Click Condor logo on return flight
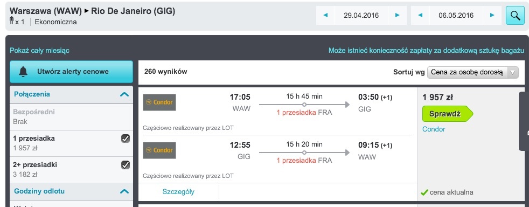Screen dimensions: 529x207 click(159, 150)
